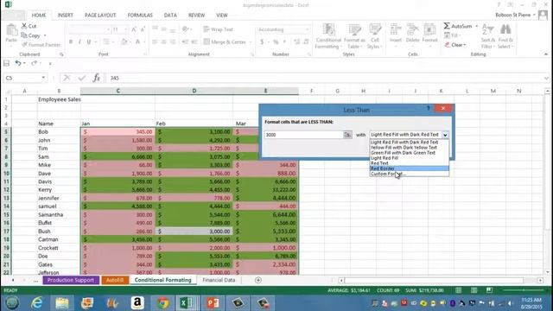Expand the Name Box dropdown
Image resolution: width=553 pixels, height=311 pixels.
(x=43, y=78)
